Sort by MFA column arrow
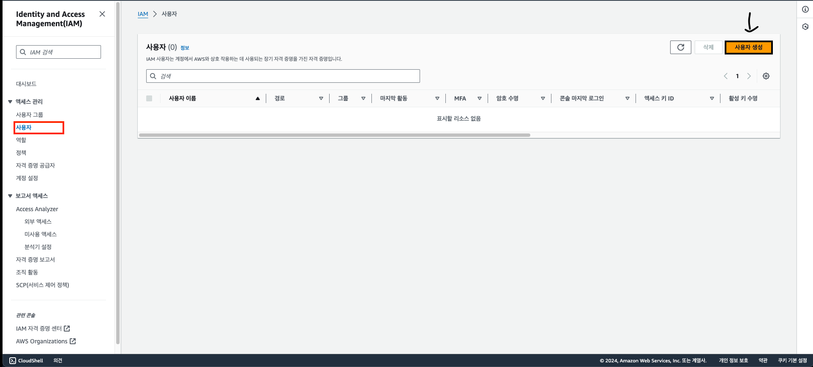 (480, 98)
